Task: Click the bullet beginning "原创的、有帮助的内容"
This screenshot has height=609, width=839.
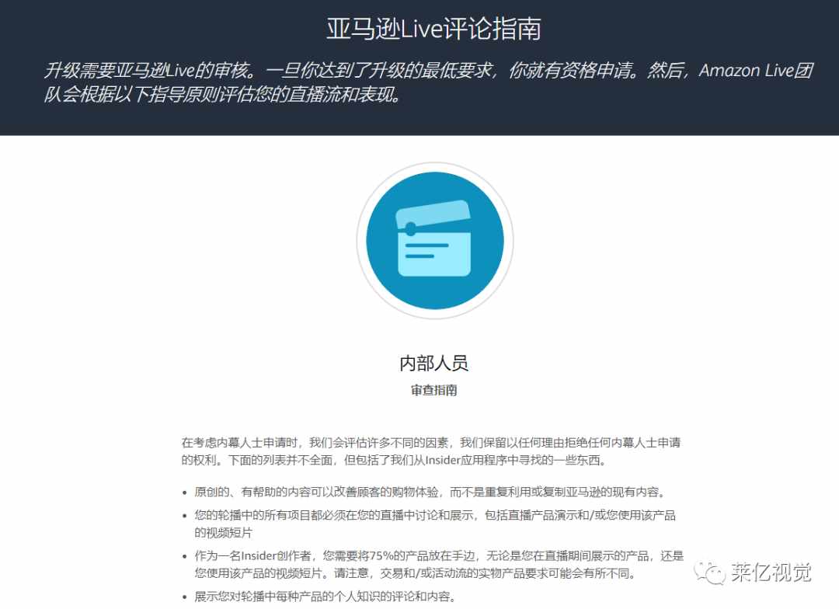Action: (430, 492)
